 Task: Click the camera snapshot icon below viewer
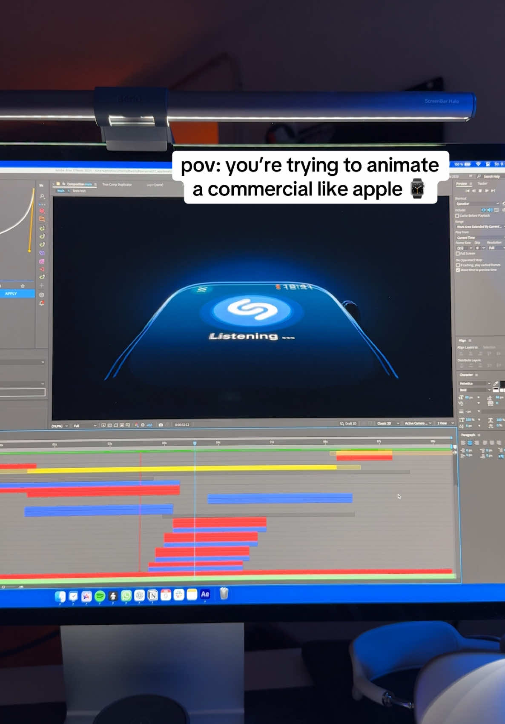click(161, 425)
